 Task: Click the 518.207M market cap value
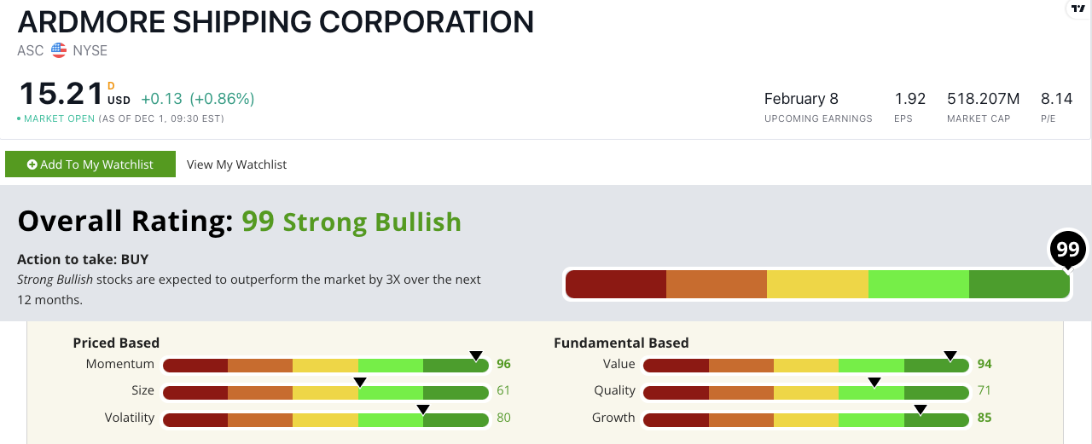tap(983, 99)
